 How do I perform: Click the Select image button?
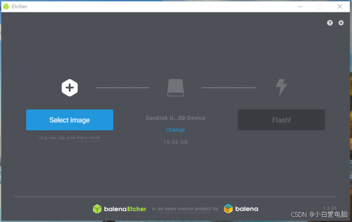pos(69,120)
